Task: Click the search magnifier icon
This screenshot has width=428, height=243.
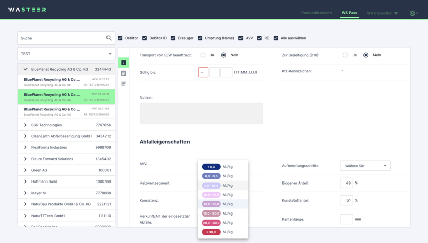Action: click(x=109, y=38)
